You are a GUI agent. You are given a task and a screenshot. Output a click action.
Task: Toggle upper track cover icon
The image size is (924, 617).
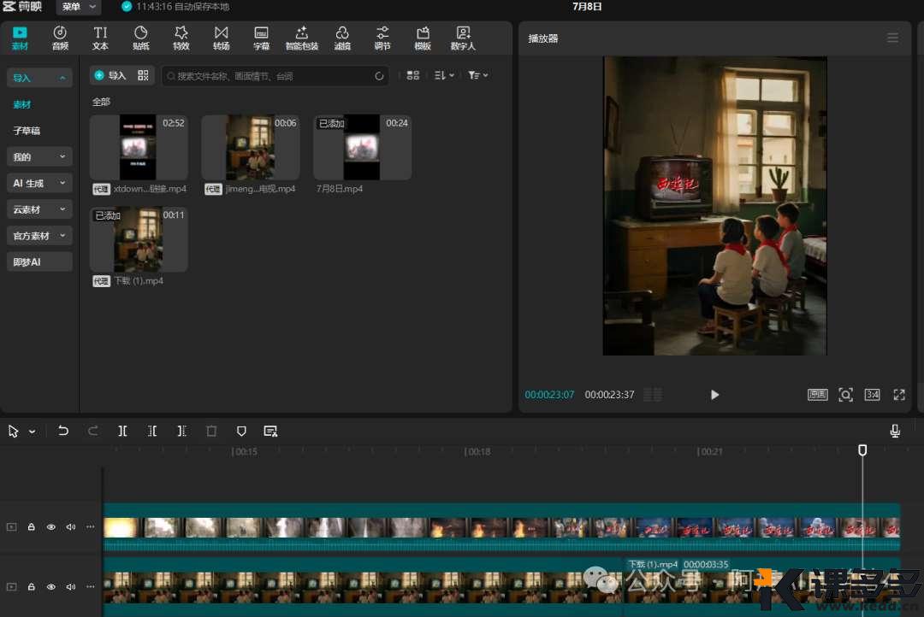12,527
